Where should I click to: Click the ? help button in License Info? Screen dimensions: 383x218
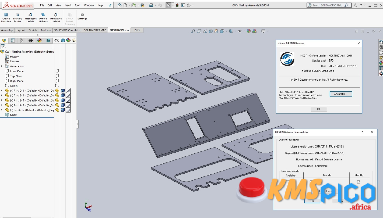click(362, 132)
